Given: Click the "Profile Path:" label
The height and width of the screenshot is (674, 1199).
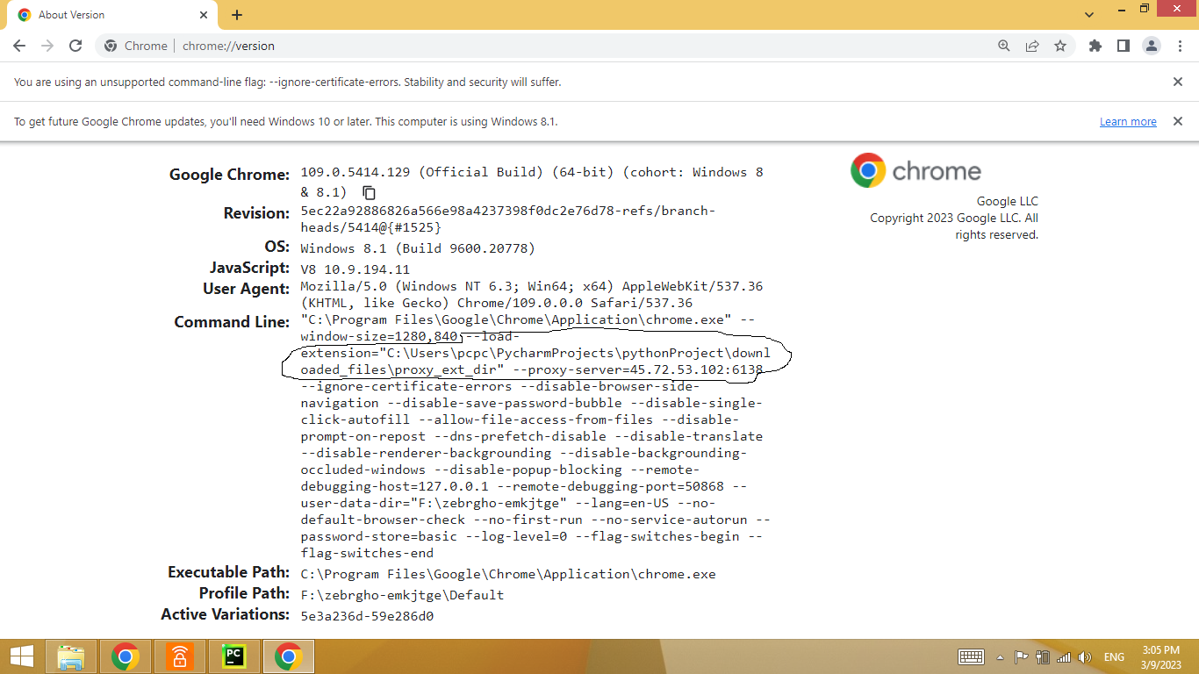Looking at the screenshot, I should (244, 593).
